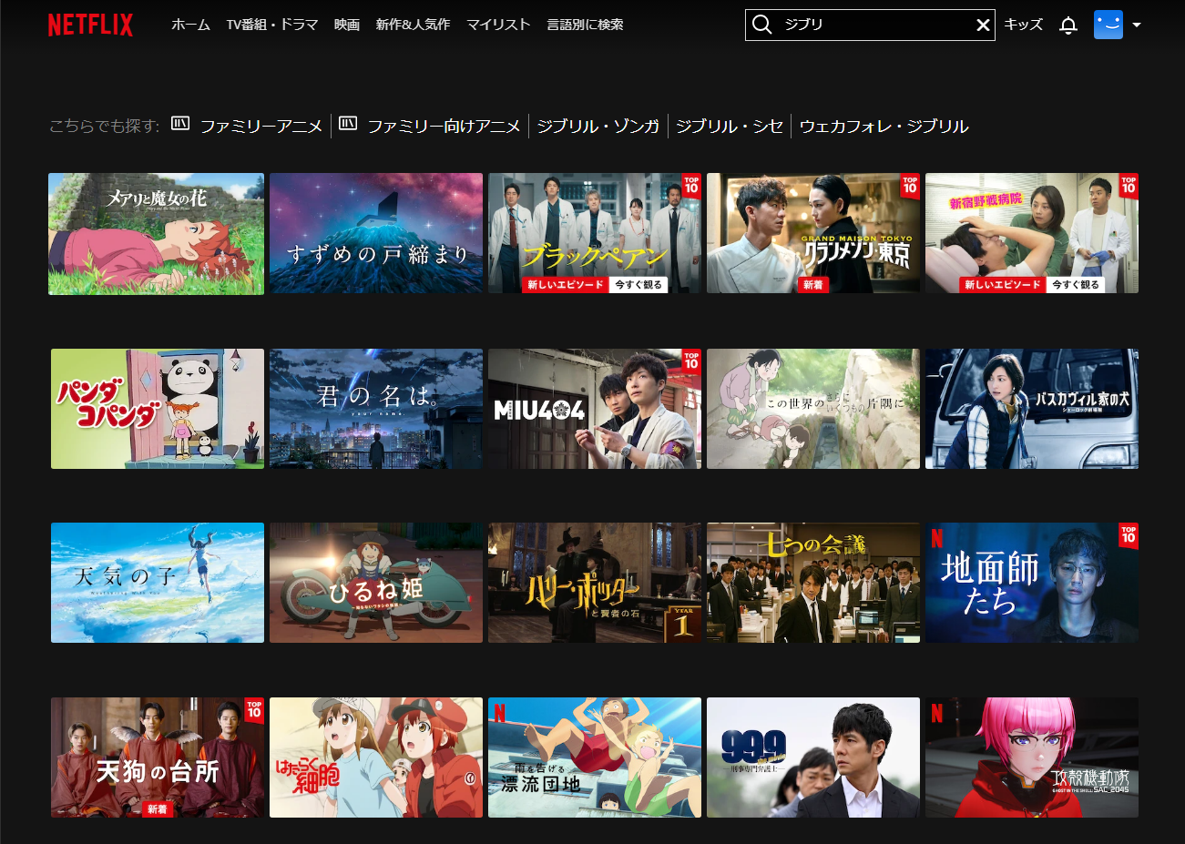Open the 地面師たち thumbnail
Screen dimensions: 1185x844
[x=1032, y=583]
